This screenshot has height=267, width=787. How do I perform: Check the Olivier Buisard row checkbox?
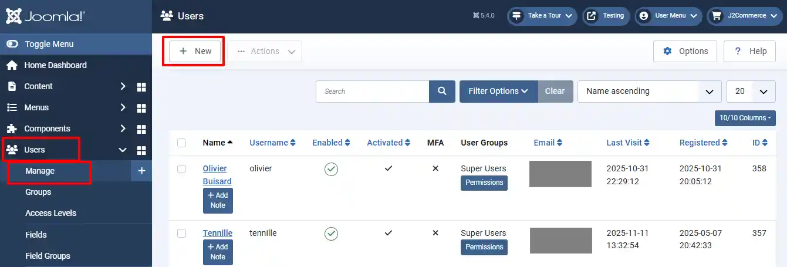[x=181, y=169]
